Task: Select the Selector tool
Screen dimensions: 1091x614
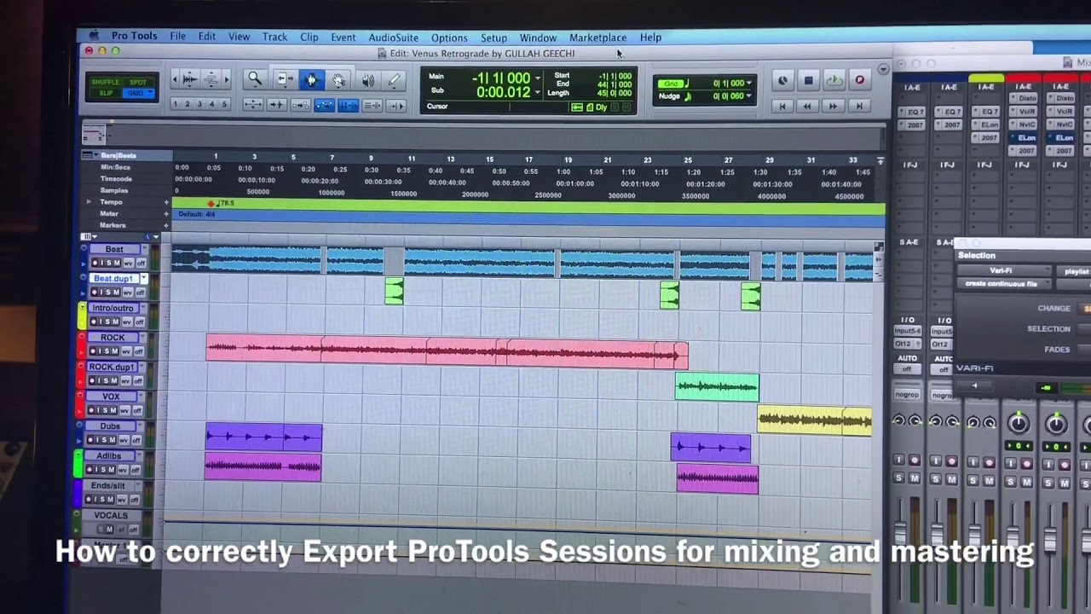Action: 311,79
